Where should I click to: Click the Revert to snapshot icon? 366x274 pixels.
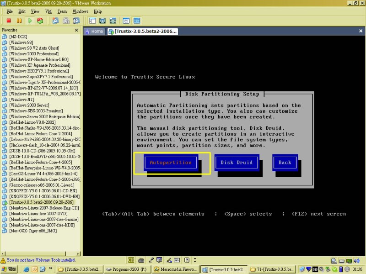66,21
